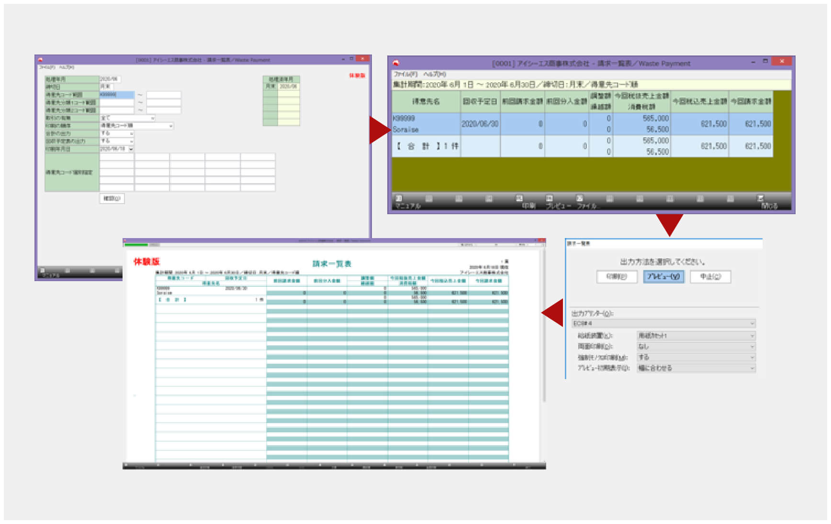This screenshot has width=831, height=524.
Task: Click the green progress bar at the top of the preview window
Action: click(x=136, y=245)
